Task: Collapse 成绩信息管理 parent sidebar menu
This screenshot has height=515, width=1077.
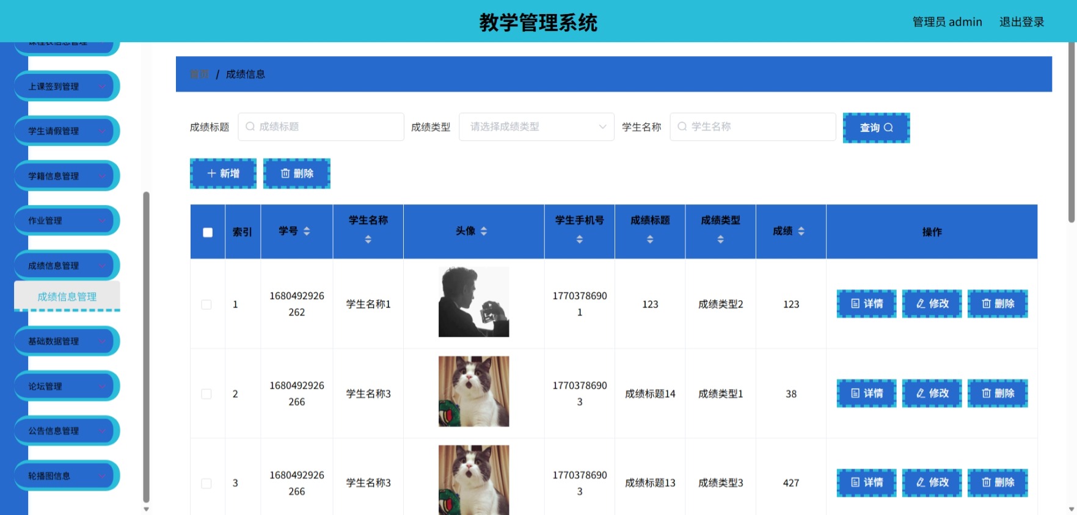Action: pyautogui.click(x=67, y=265)
